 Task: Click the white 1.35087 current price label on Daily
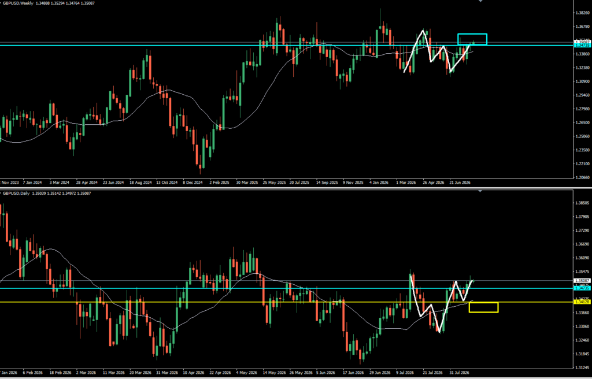pos(582,280)
